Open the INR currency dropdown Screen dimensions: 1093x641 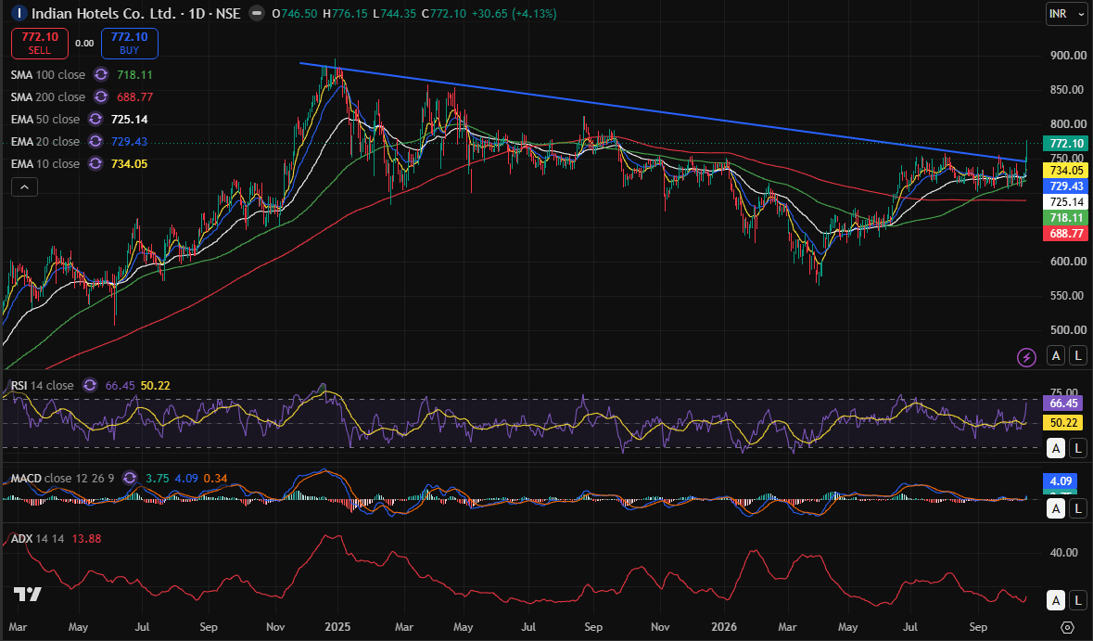click(x=1067, y=14)
